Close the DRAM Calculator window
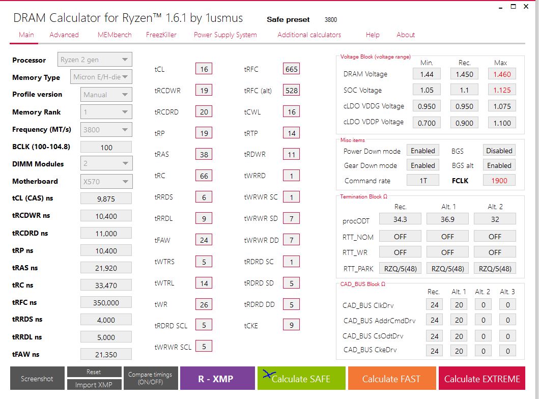This screenshot has width=539, height=399. coord(526,7)
